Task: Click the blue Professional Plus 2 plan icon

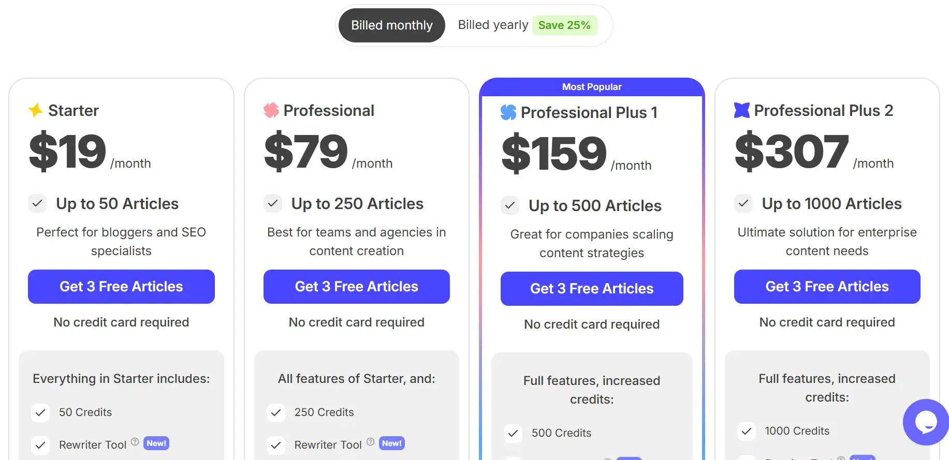Action: (x=742, y=110)
